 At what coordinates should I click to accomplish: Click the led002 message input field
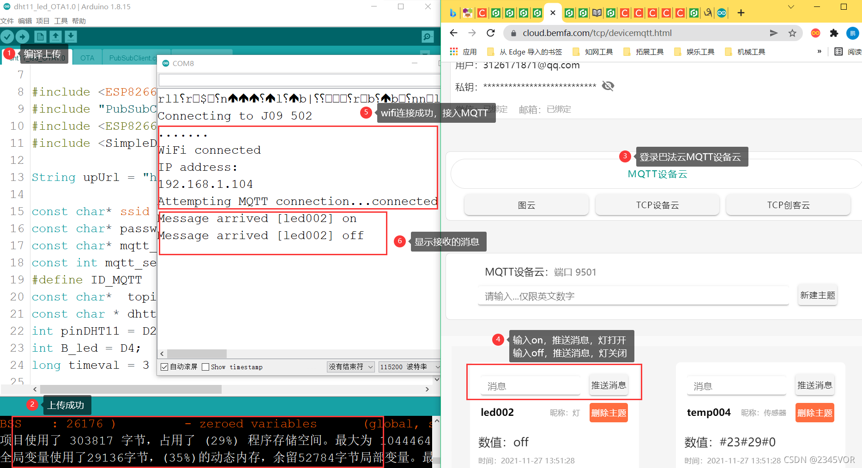click(x=530, y=386)
